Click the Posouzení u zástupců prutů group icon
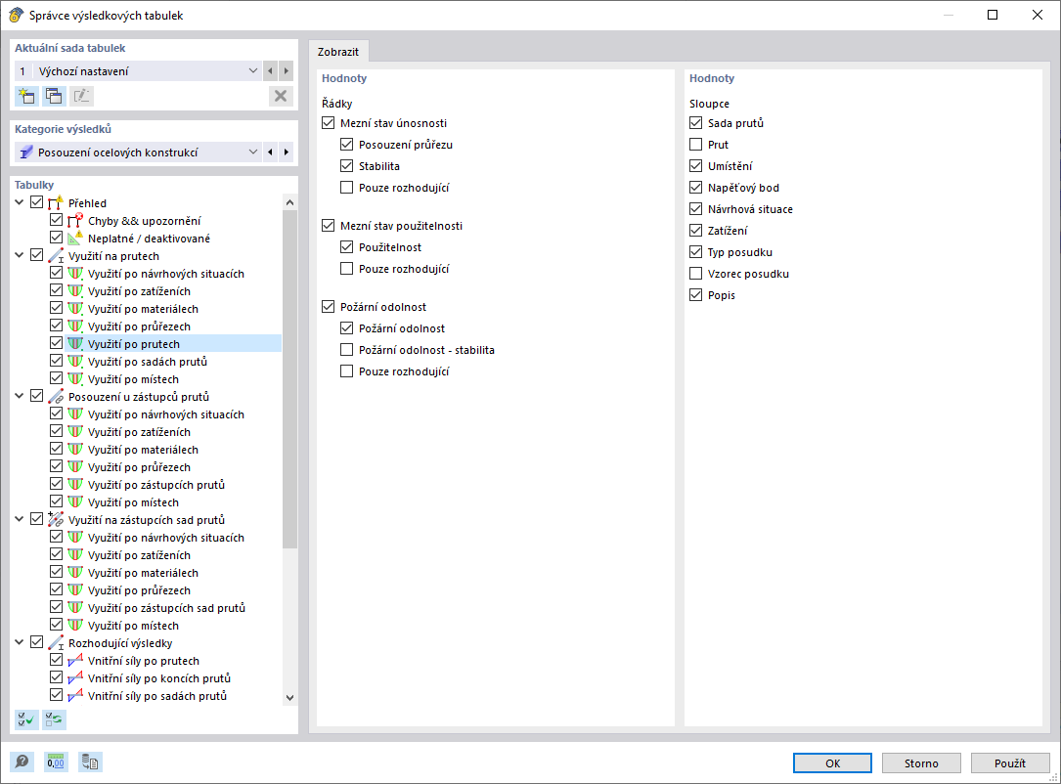The height and width of the screenshot is (784, 1061). click(56, 396)
